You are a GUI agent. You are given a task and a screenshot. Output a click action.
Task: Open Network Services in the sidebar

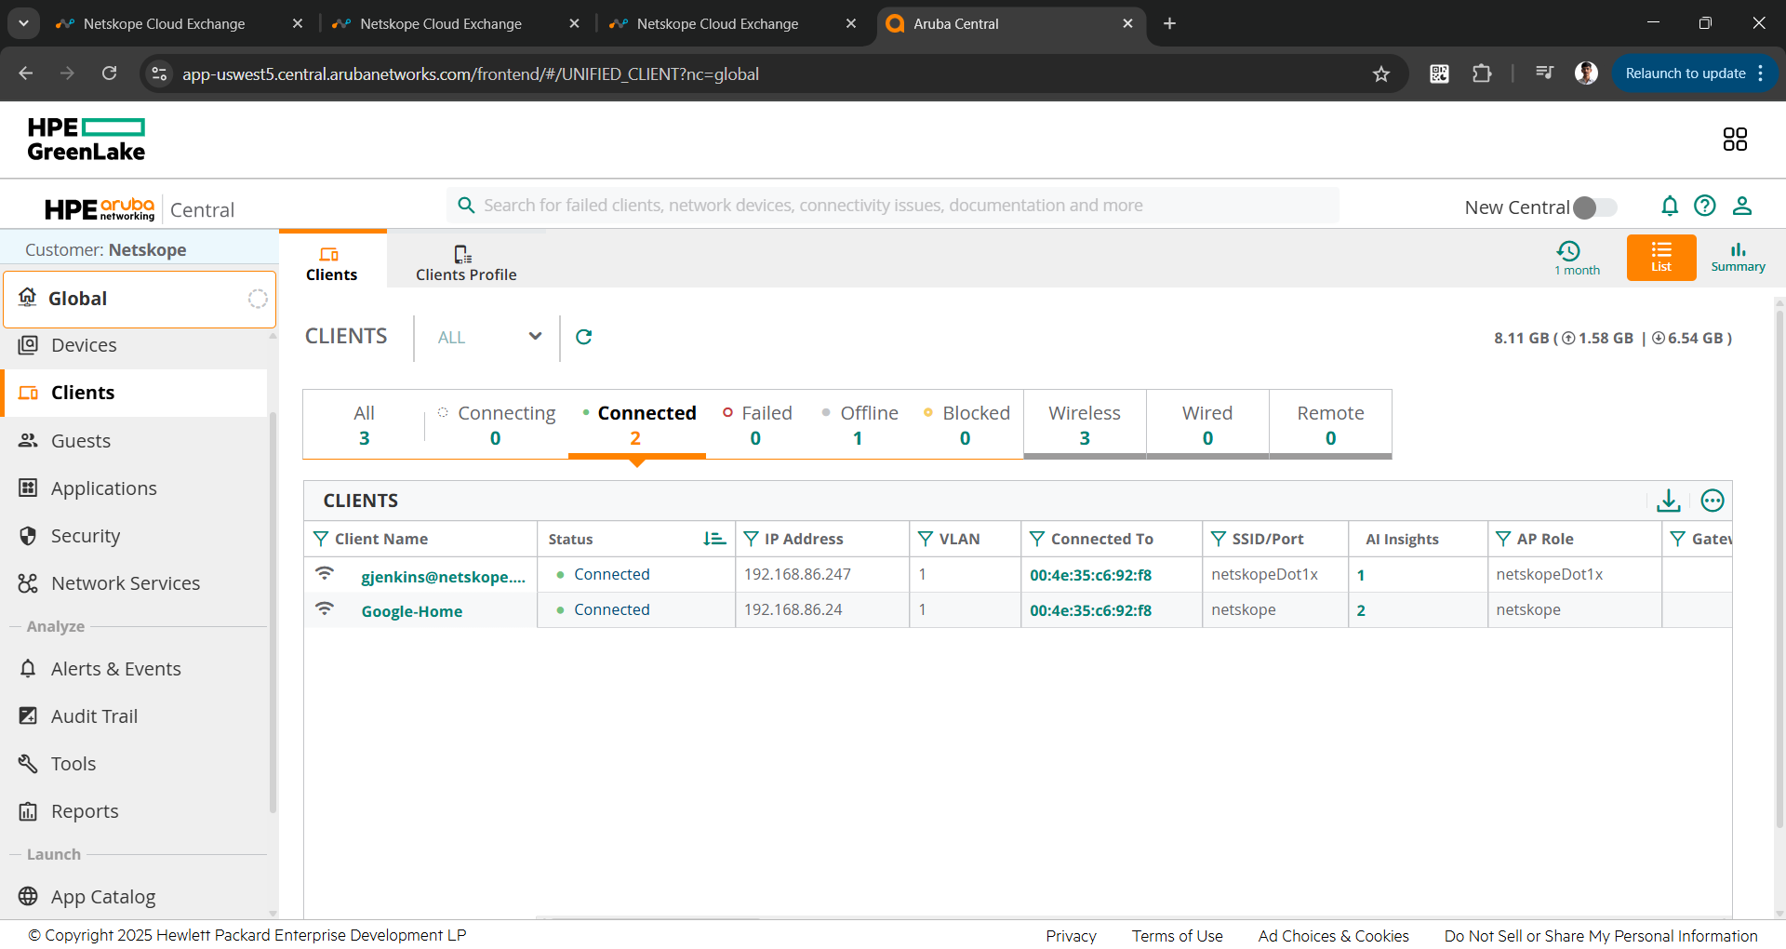(126, 583)
